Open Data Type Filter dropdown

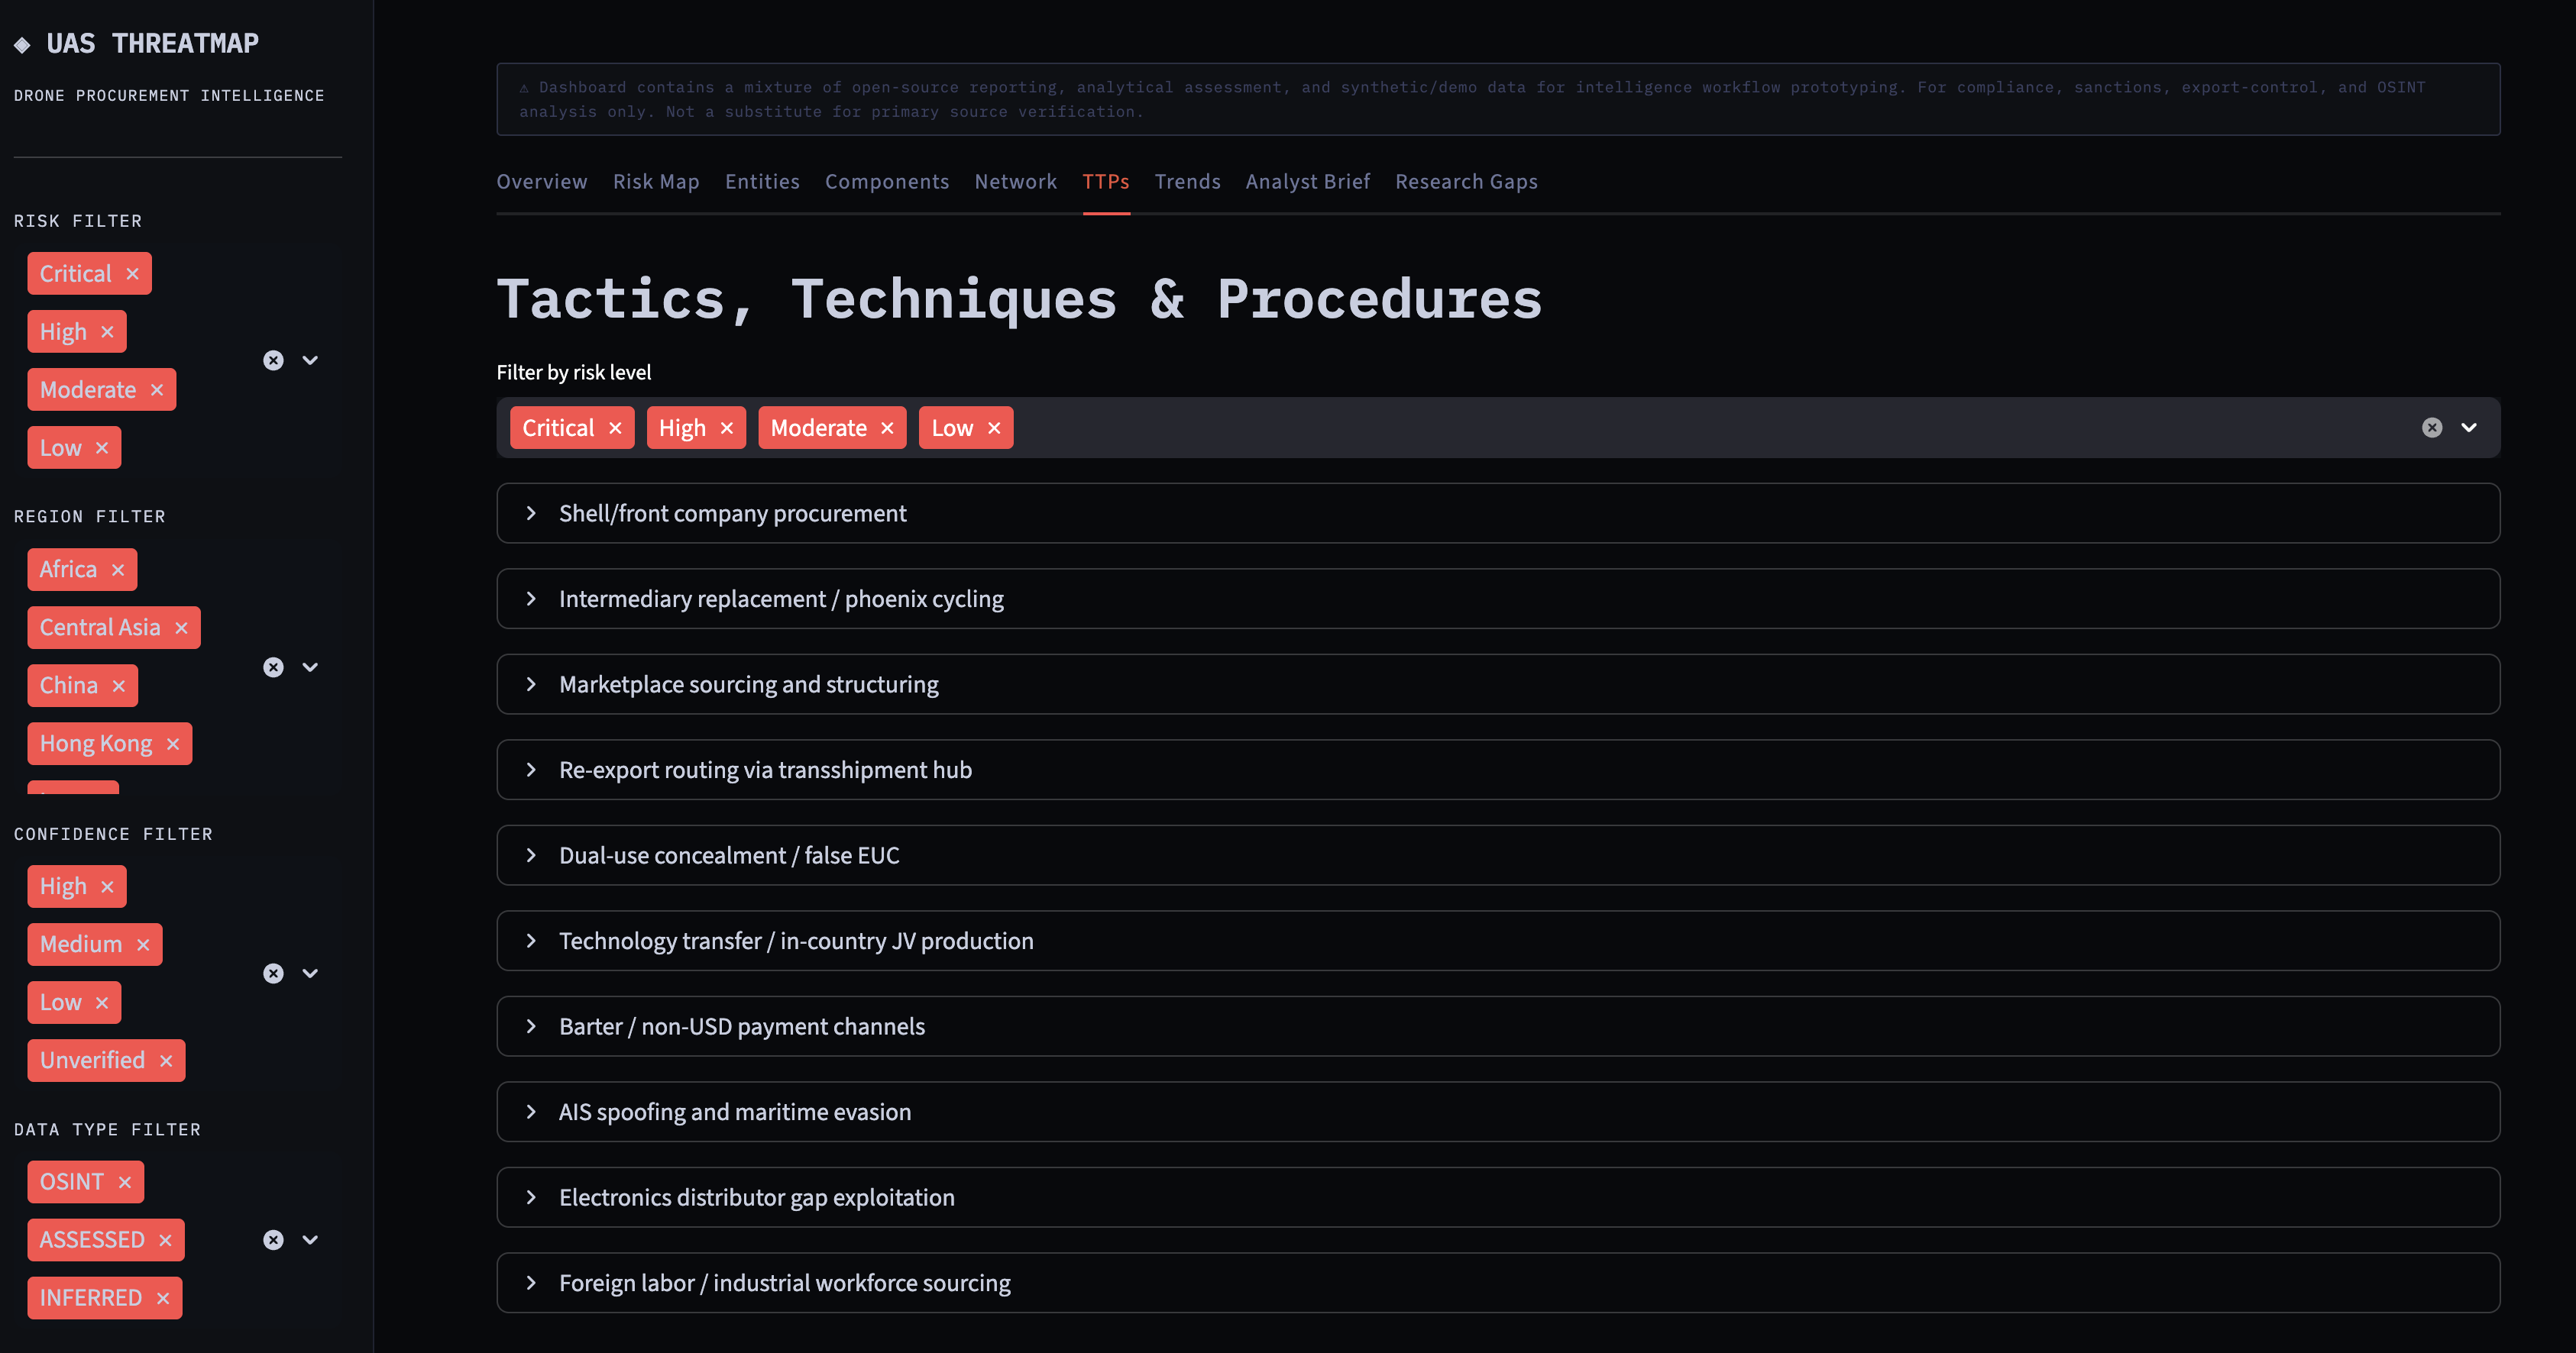(310, 1240)
